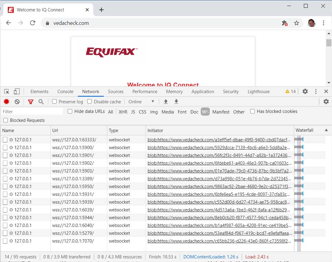The width and height of the screenshot is (332, 262).
Task: Open the Sources tab
Action: point(116,91)
